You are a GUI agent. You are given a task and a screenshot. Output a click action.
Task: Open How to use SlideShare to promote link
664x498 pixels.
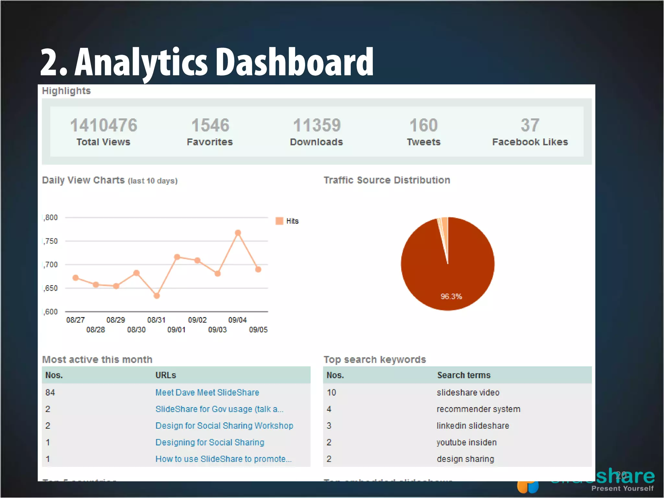point(223,459)
